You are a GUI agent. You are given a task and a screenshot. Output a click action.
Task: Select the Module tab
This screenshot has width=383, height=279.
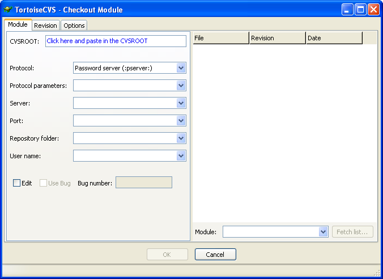(18, 25)
